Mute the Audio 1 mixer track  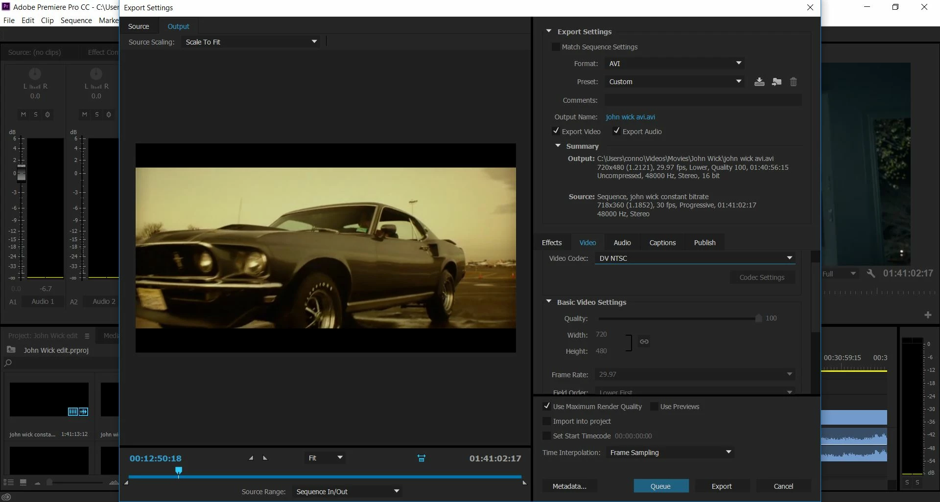[x=23, y=114]
